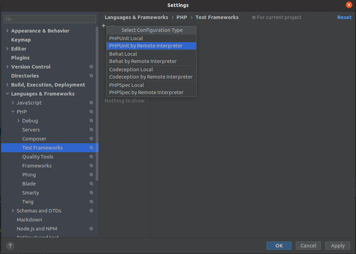The image size is (356, 254).
Task: Select PHPUnit by Remote Interpreter
Action: (151, 46)
